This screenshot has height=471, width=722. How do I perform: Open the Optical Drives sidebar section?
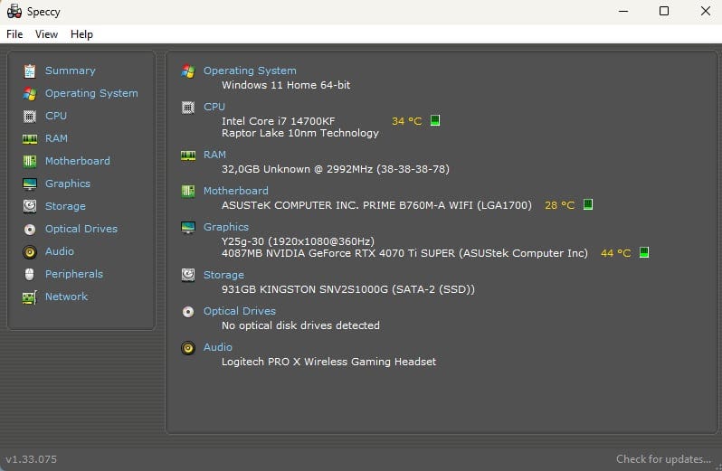point(81,229)
